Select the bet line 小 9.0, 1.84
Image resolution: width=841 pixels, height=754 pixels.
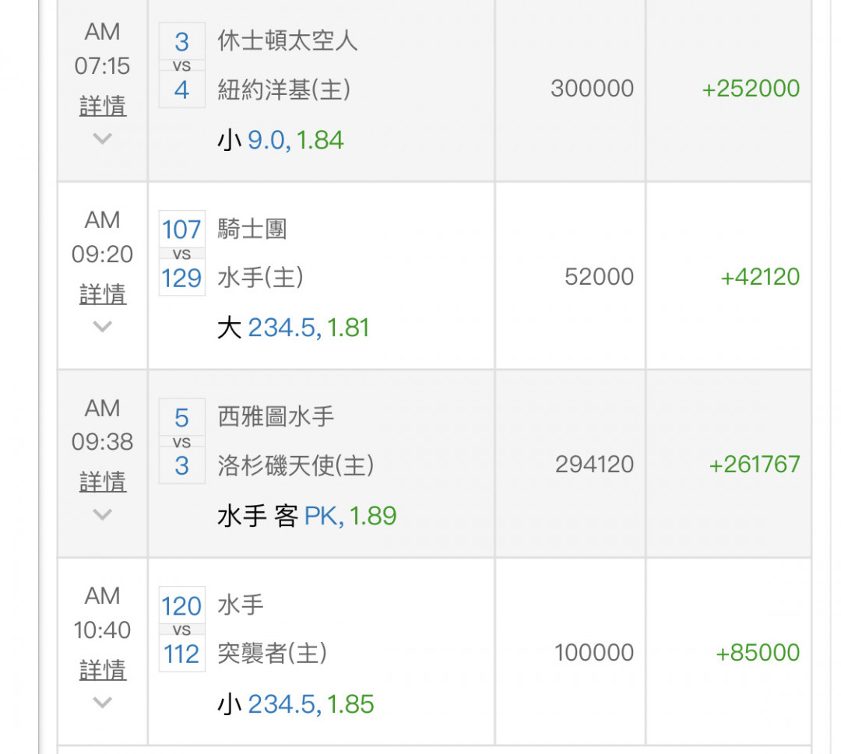coord(280,140)
